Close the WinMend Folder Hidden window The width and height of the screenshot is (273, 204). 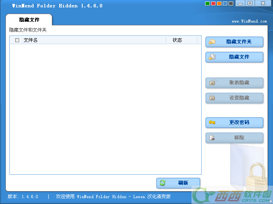263,3
